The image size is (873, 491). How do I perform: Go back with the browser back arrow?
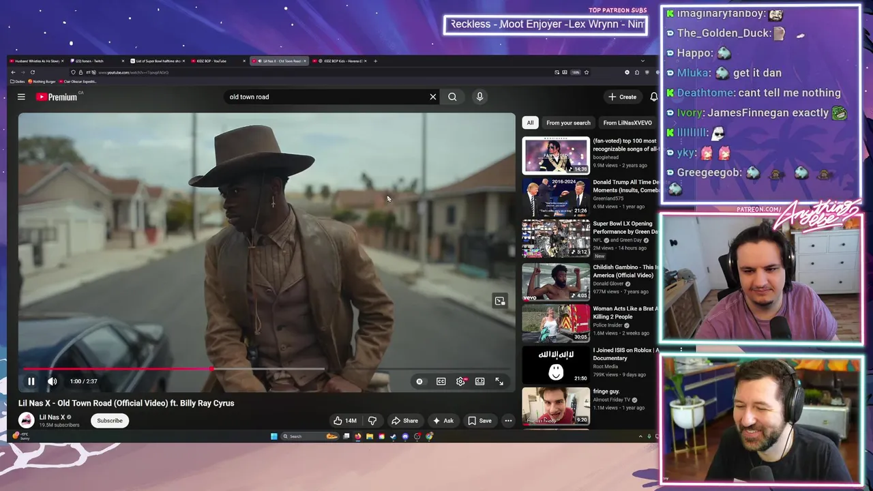pos(13,72)
